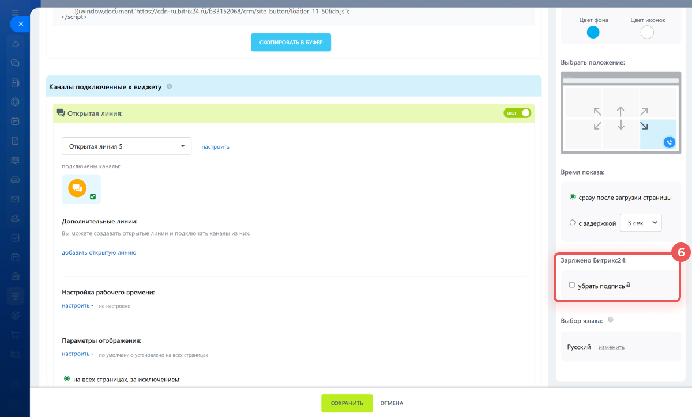Open the mail envelope icon in sidebar

point(16,199)
